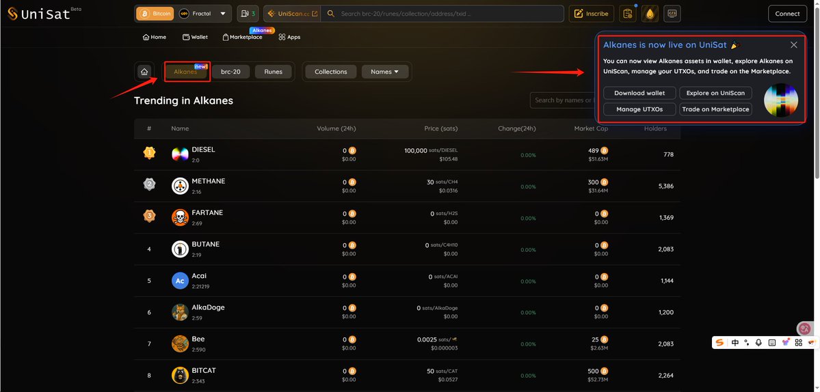This screenshot has width=820, height=392.
Task: Click the home icon button beside Alkanes tab
Action: pyautogui.click(x=144, y=72)
